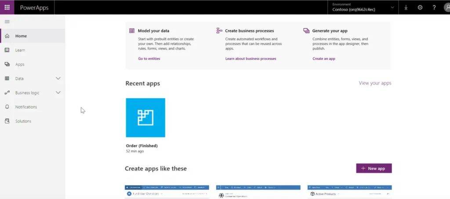Open the Environment Contoso dropdown
The image size is (450, 199).
pyautogui.click(x=363, y=7)
